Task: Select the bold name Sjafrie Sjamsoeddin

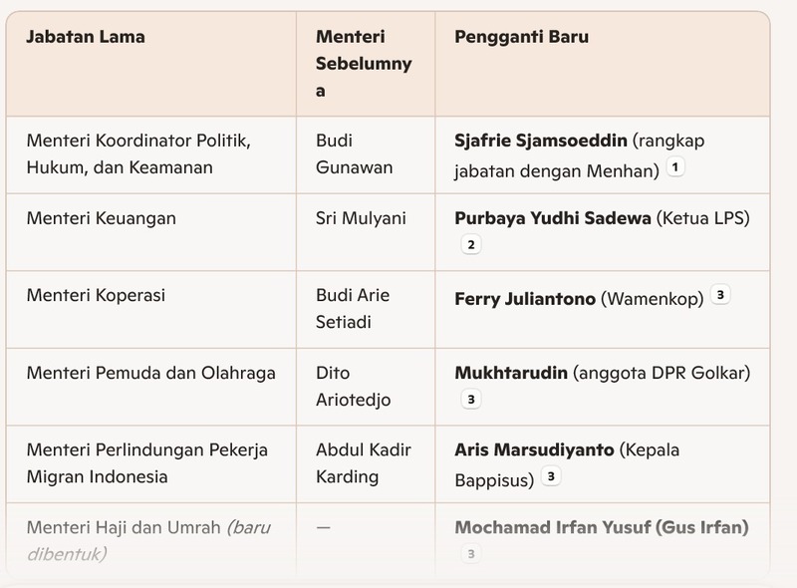Action: click(x=540, y=141)
